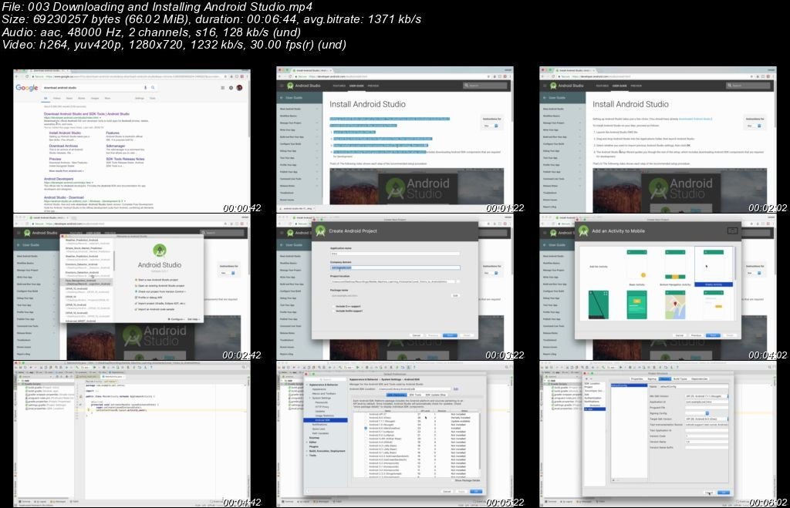Open Min Sdk Version dropdown in Project Structure
The width and height of the screenshot is (790, 508).
(707, 396)
